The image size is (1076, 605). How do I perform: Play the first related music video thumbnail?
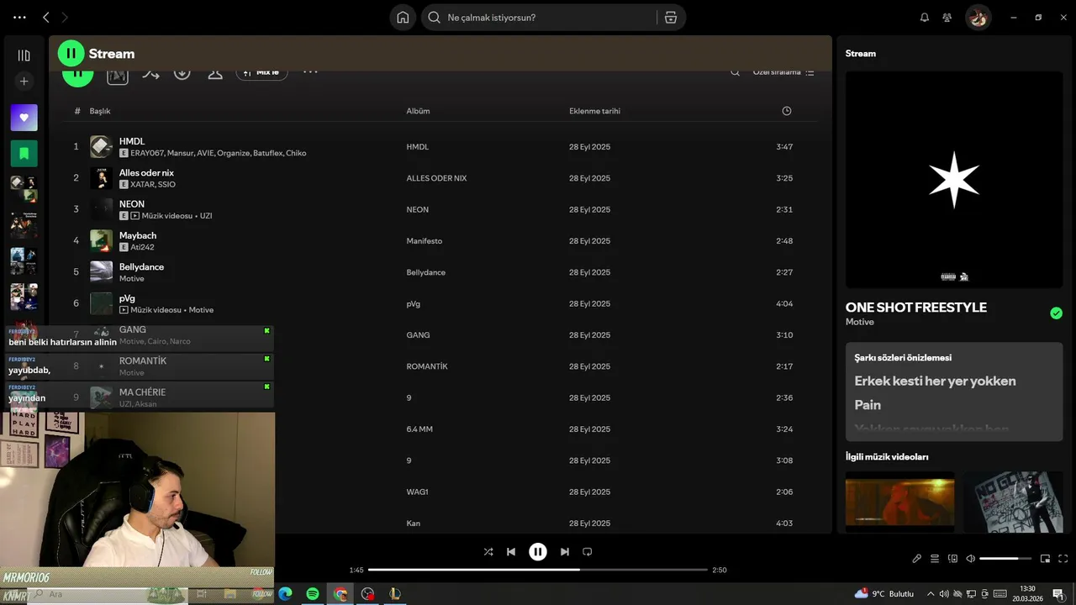click(899, 502)
